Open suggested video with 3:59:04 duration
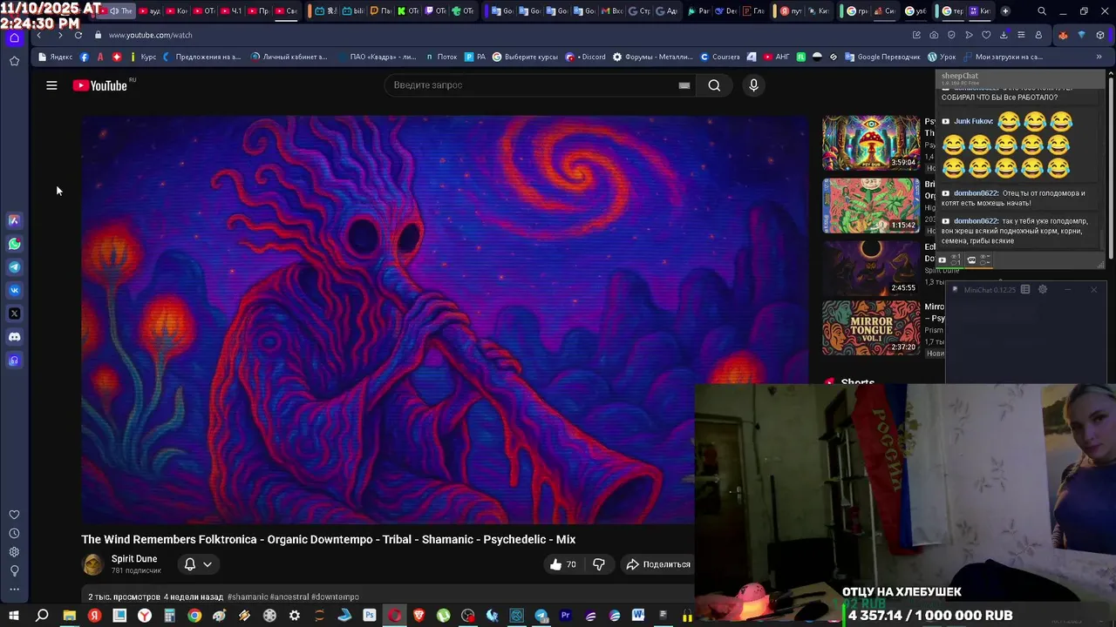 [871, 144]
